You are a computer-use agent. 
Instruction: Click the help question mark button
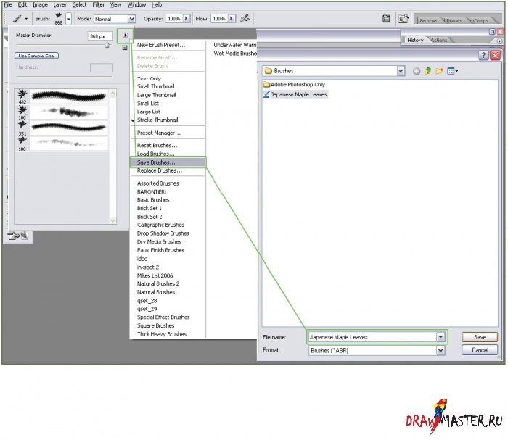[483, 55]
